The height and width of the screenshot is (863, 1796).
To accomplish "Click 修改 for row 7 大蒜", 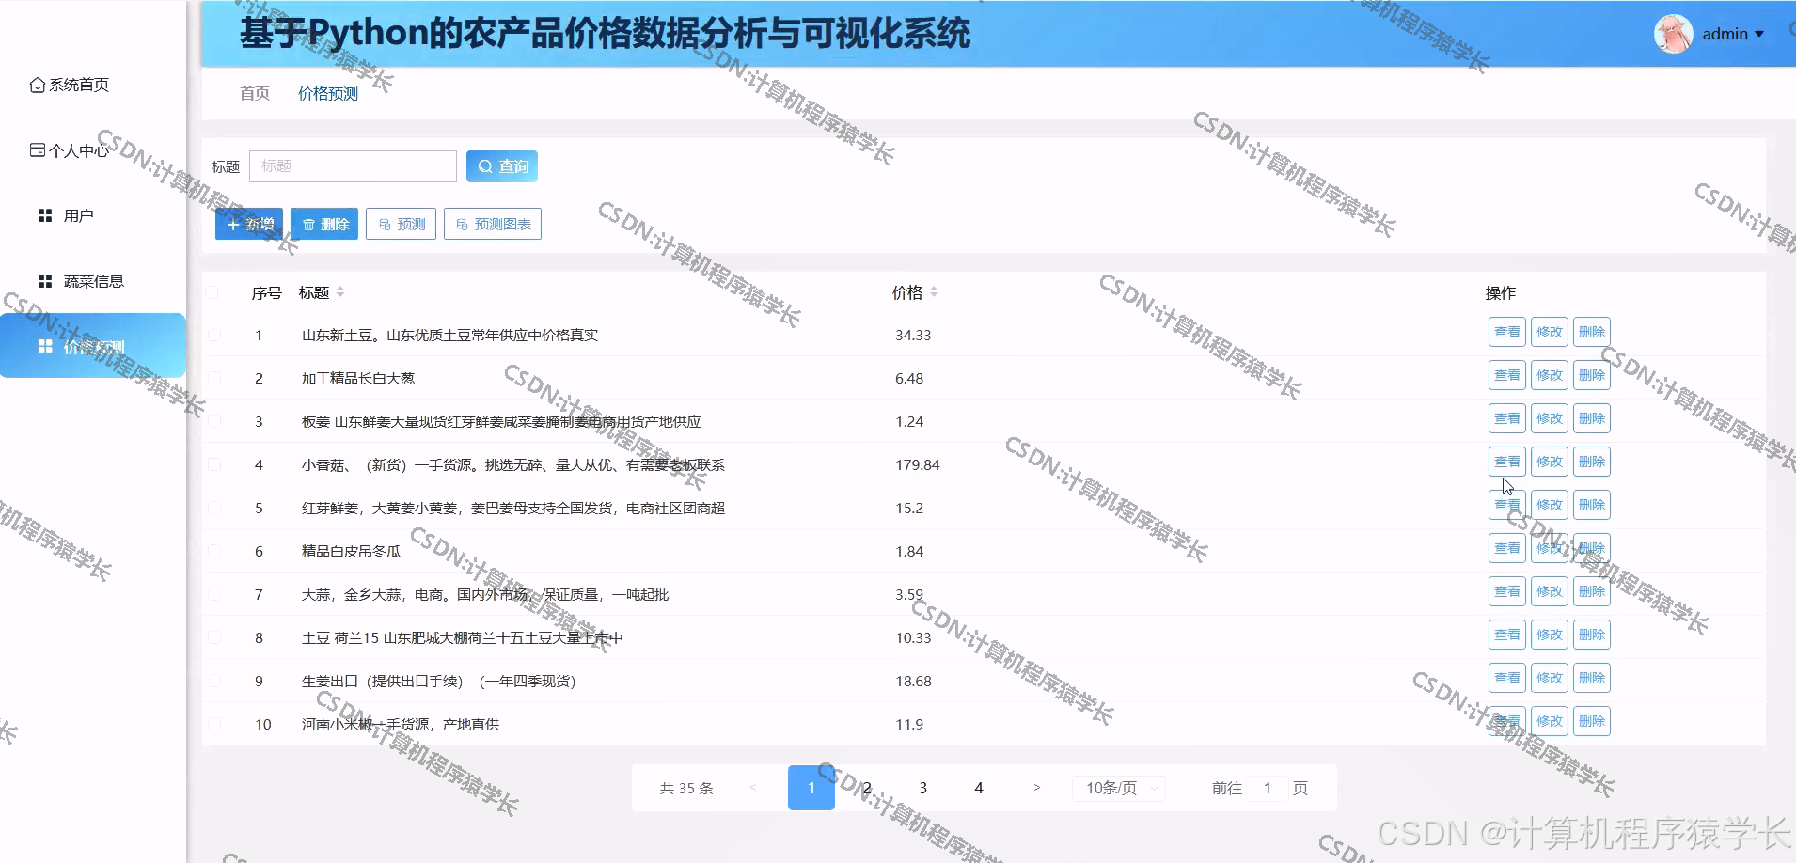I will (x=1549, y=591).
